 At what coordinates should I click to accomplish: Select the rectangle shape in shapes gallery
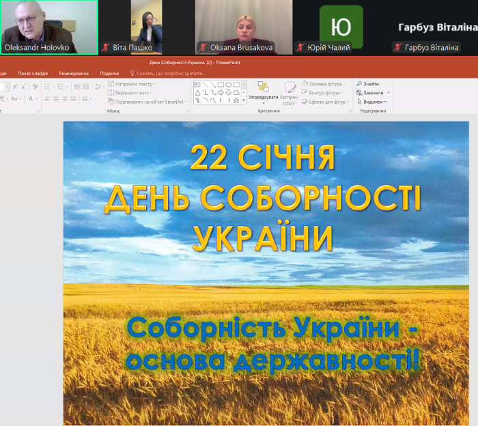pyautogui.click(x=221, y=85)
